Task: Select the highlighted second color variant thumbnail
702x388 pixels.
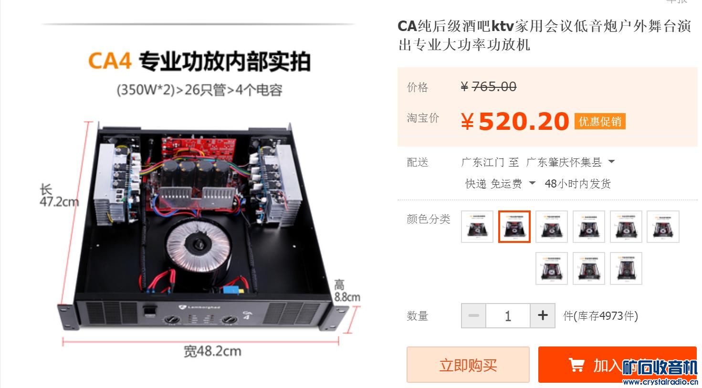Action: [514, 227]
